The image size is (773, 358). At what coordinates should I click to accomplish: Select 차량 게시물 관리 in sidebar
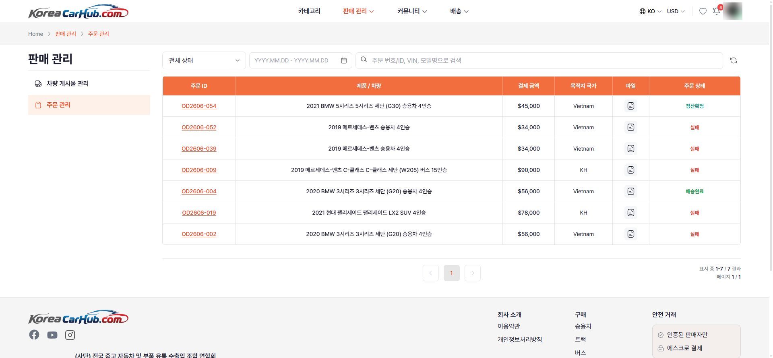point(89,83)
